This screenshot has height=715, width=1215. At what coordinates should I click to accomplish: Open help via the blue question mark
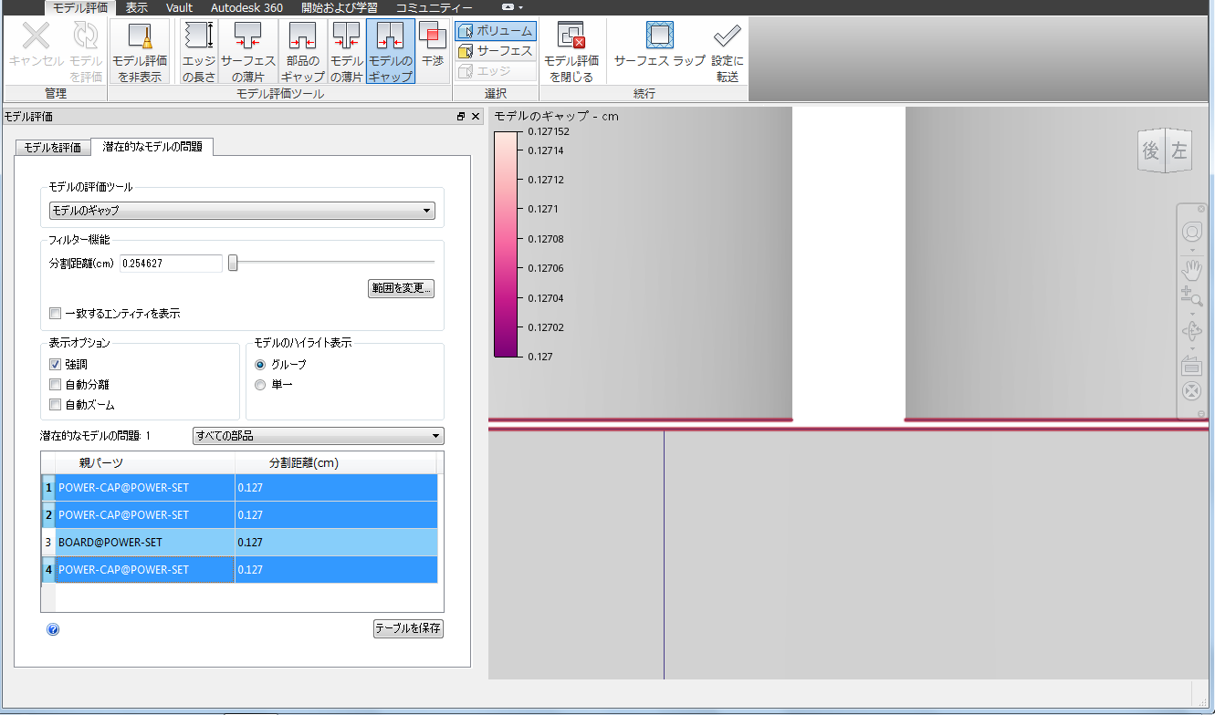[x=53, y=629]
